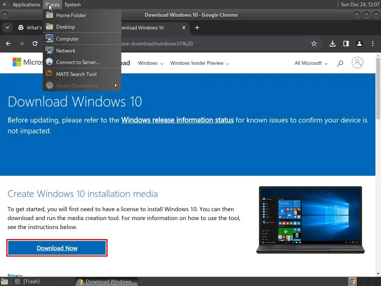The image size is (381, 286).
Task: Click the Microsoft site search icon
Action: [340, 63]
